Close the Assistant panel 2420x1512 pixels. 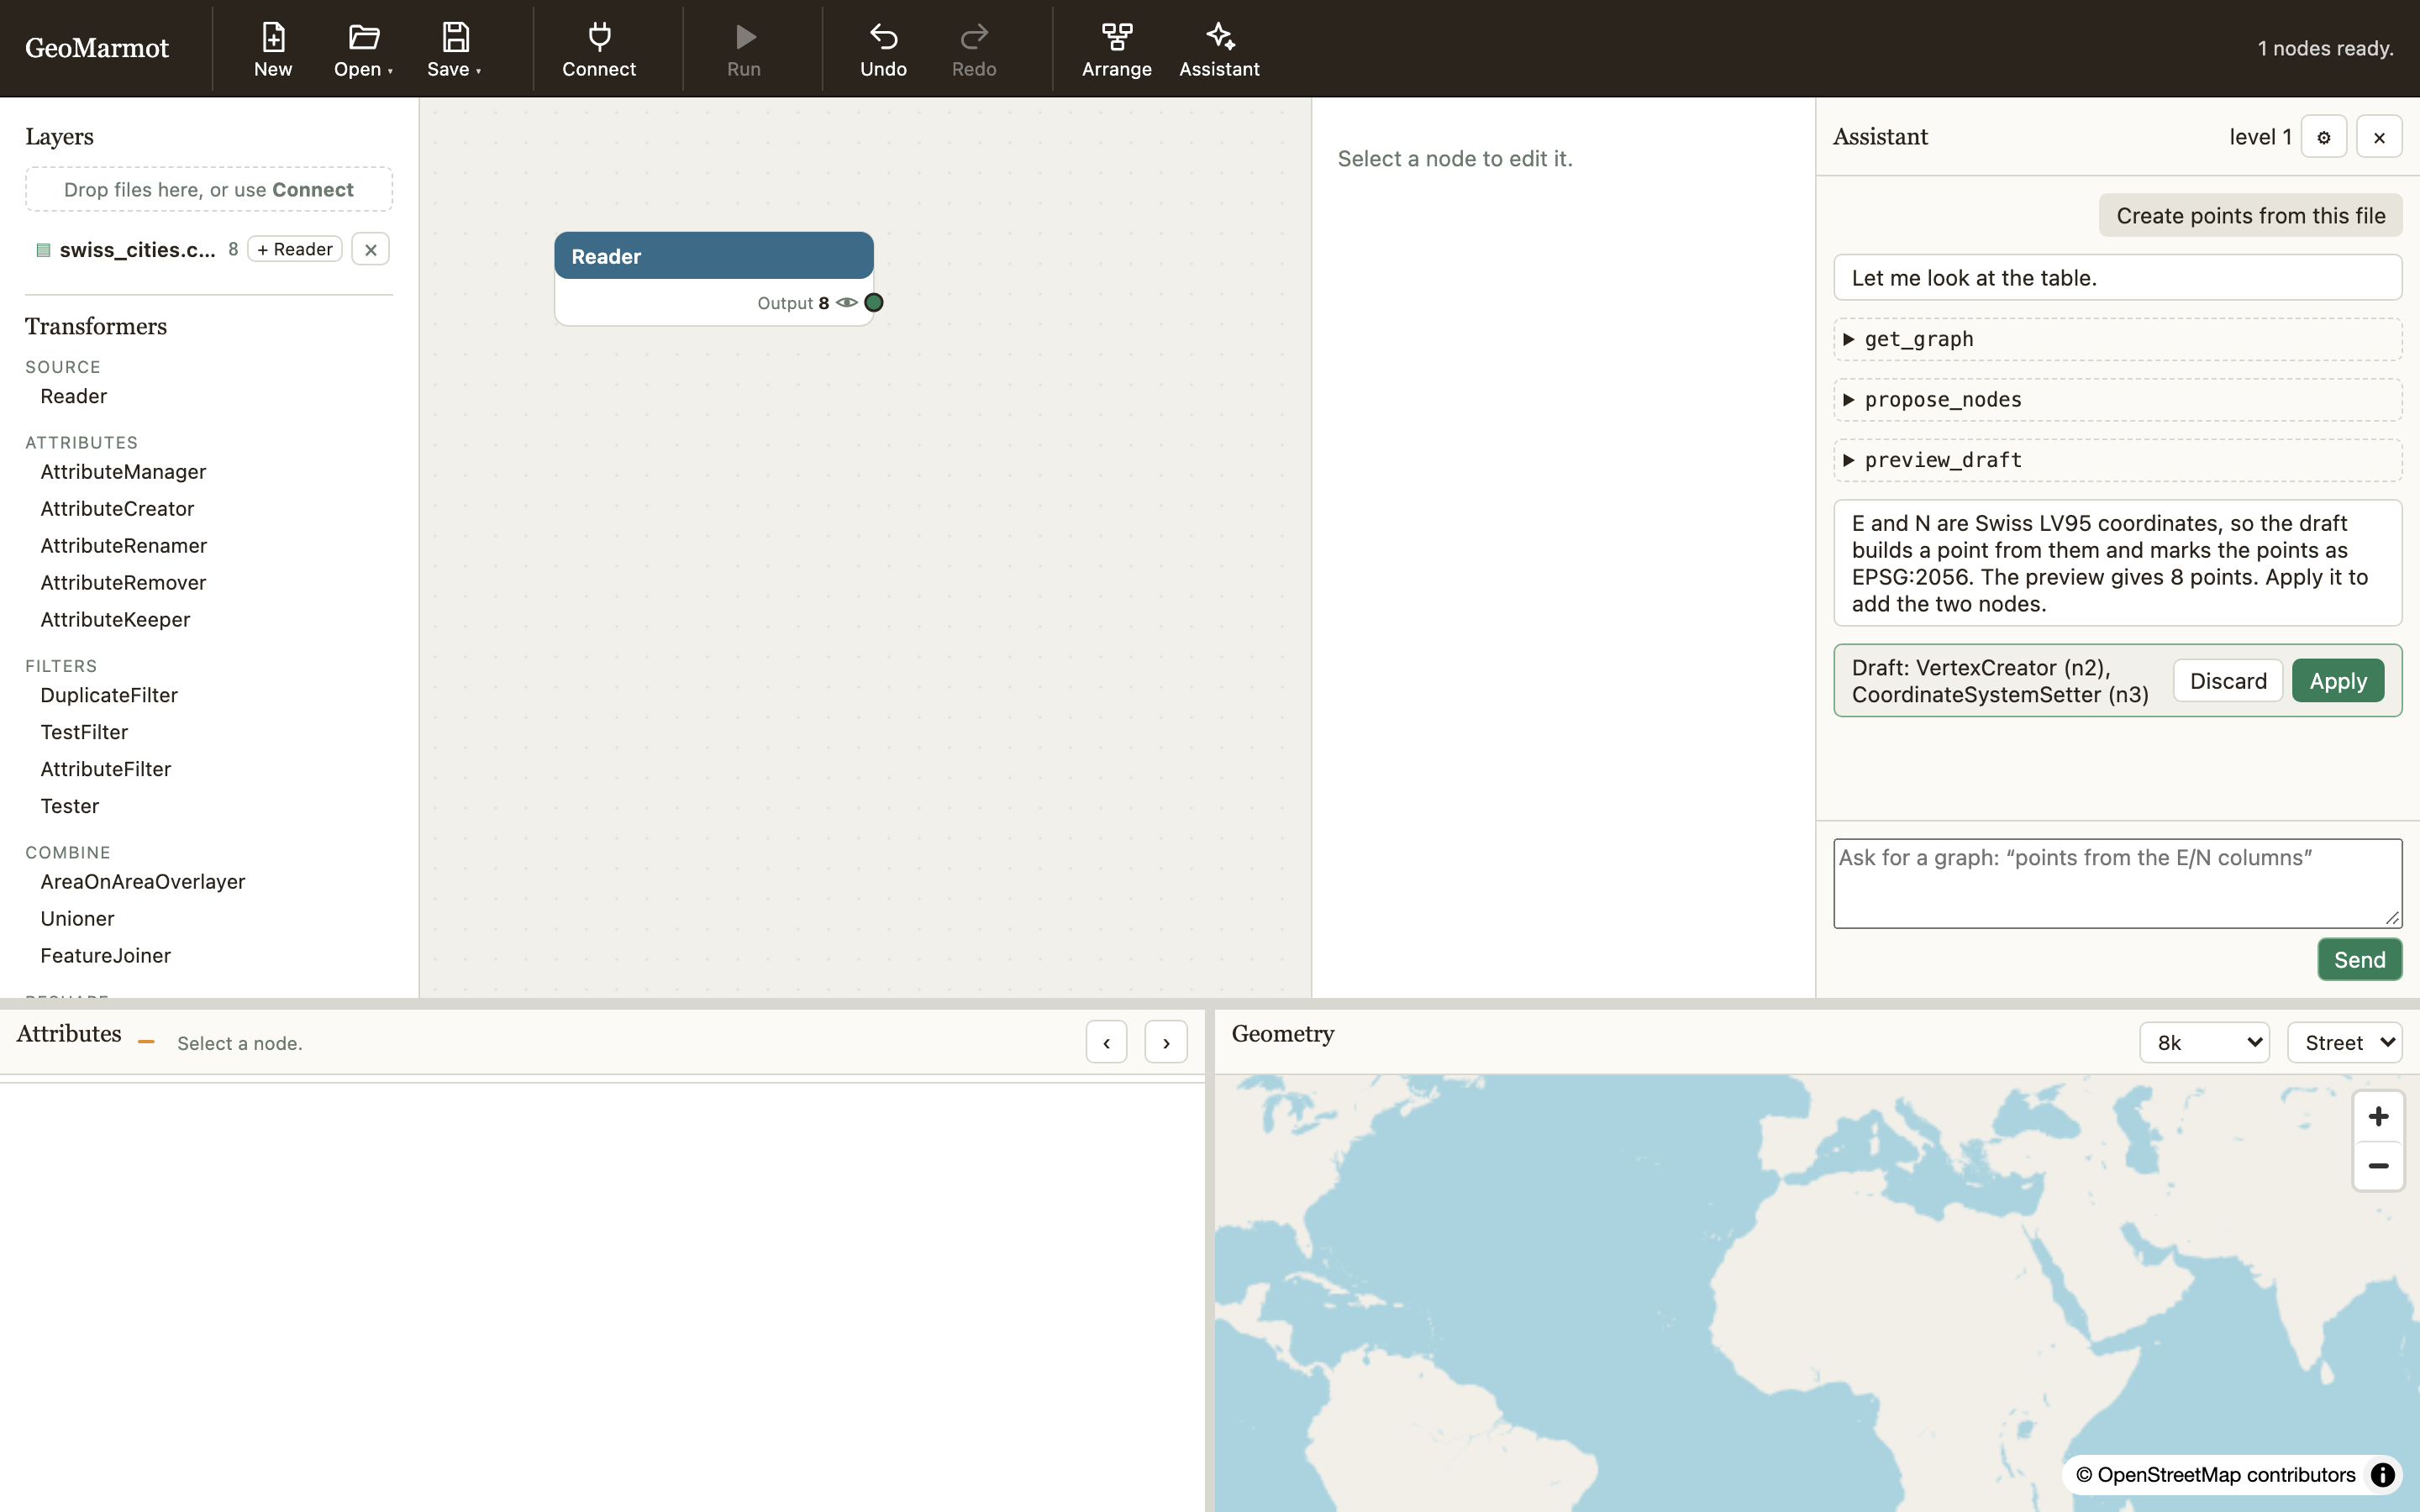(2379, 137)
